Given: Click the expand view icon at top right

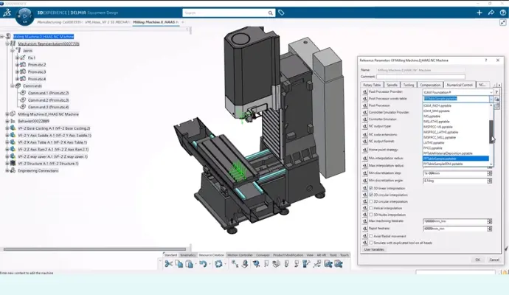Looking at the screenshot, I should [503, 22].
